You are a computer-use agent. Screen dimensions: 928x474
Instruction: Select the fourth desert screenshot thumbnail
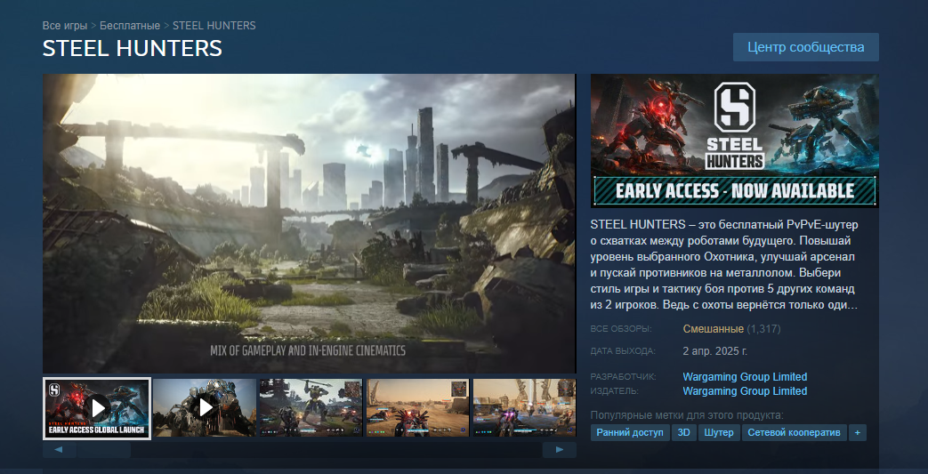pos(417,407)
